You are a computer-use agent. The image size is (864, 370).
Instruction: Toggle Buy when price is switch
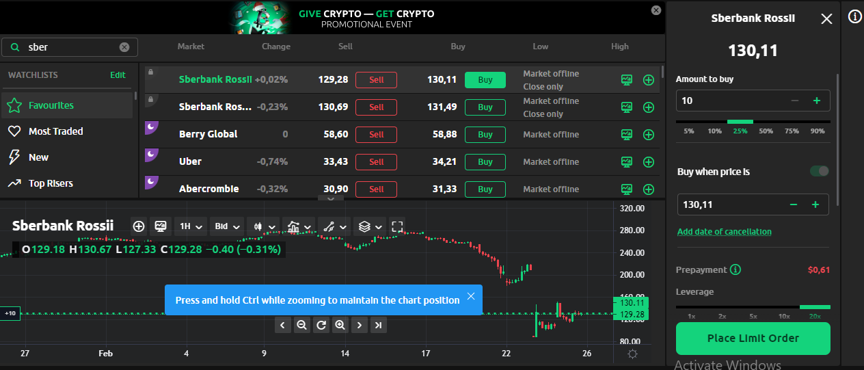pyautogui.click(x=820, y=171)
